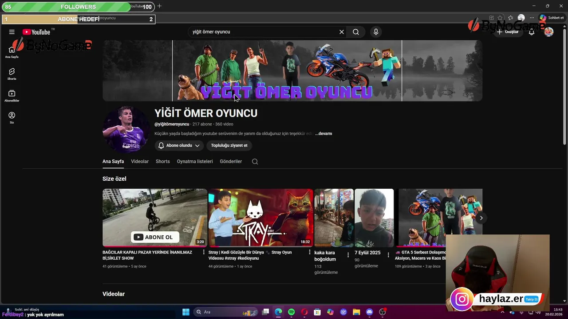The width and height of the screenshot is (568, 319).
Task: Open the browser profile picture
Action: coord(521,18)
